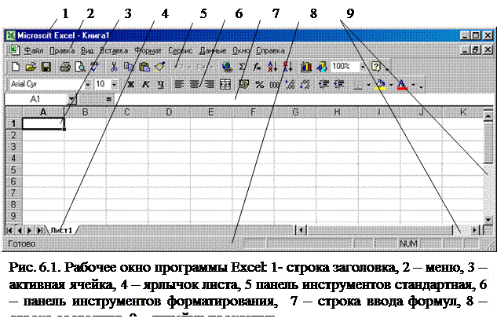Open the fill color palette arrow
The width and height of the screenshot is (497, 322).
pyautogui.click(x=391, y=85)
